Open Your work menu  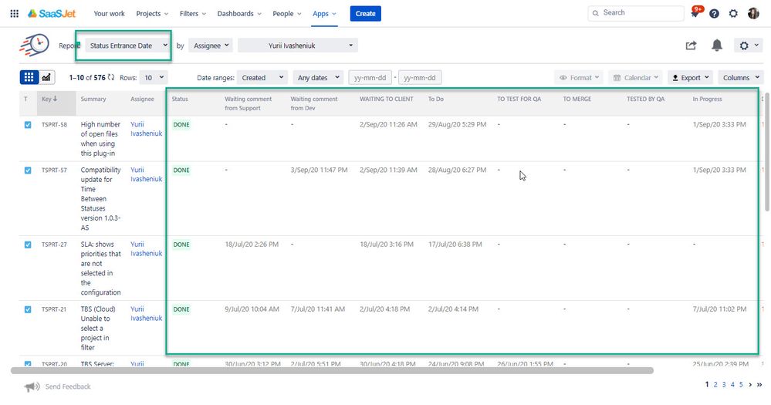click(x=109, y=14)
